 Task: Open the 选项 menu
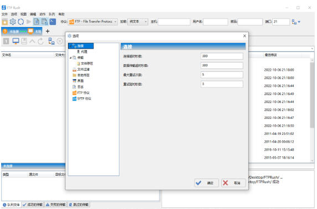point(14,14)
